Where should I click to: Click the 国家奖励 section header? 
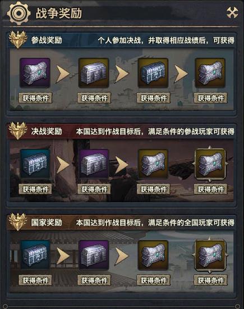point(47,222)
